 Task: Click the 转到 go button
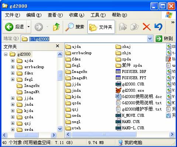pos(164,39)
